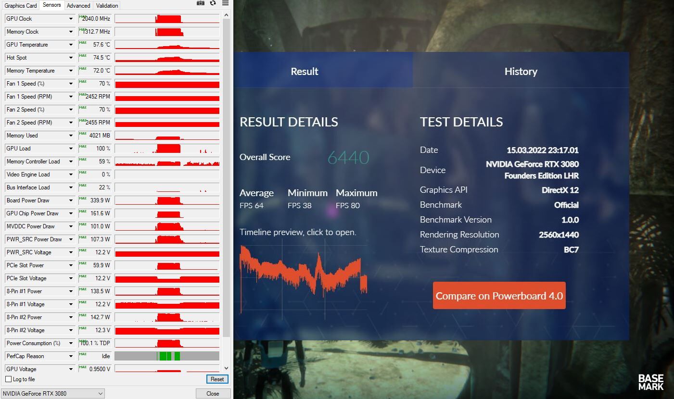This screenshot has height=399, width=674.
Task: Refresh sensors using the refresh icon
Action: [x=213, y=3]
